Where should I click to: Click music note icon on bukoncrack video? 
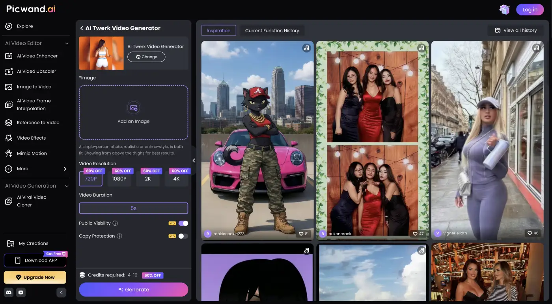coord(421,48)
